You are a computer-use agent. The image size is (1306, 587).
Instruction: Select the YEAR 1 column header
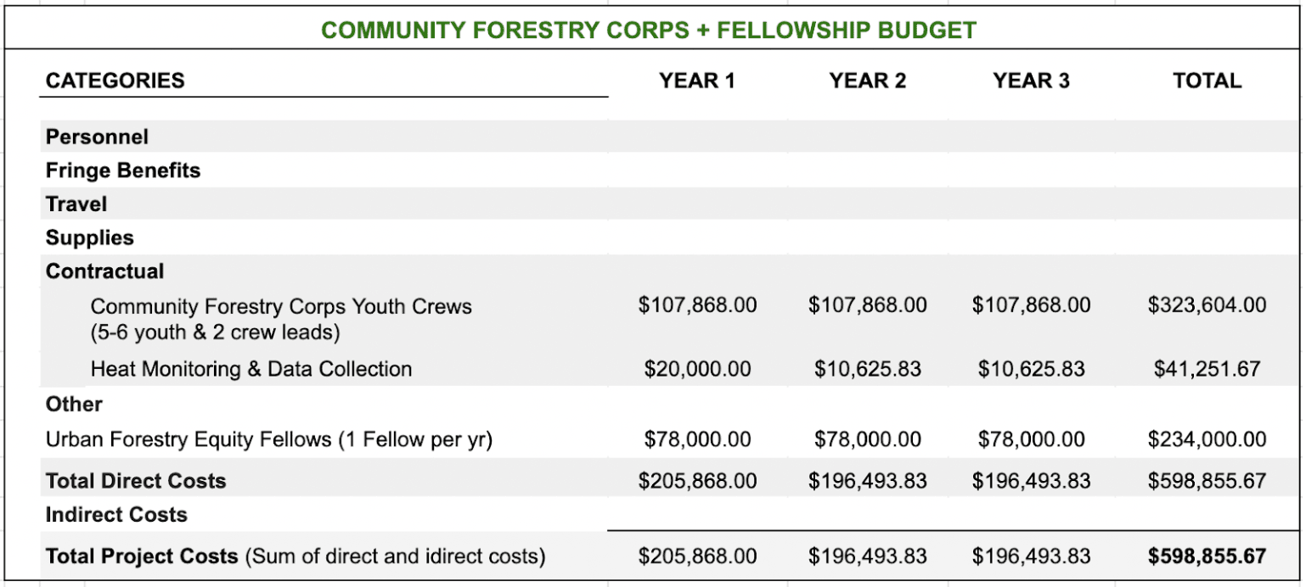tap(697, 81)
